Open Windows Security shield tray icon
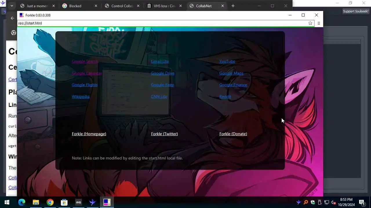Image resolution: width=371 pixels, height=208 pixels. point(313,202)
